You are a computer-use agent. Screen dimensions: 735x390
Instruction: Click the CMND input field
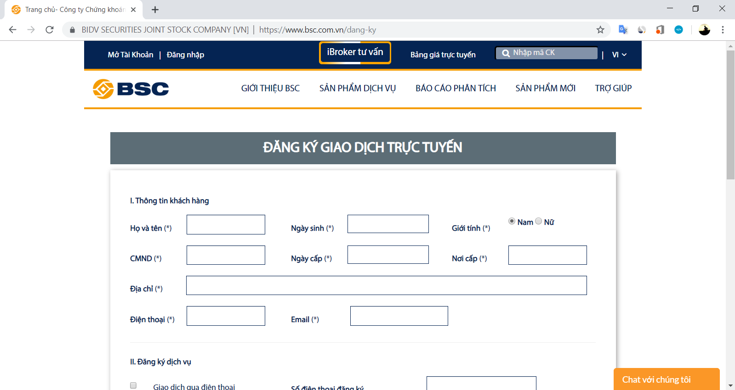pos(226,255)
